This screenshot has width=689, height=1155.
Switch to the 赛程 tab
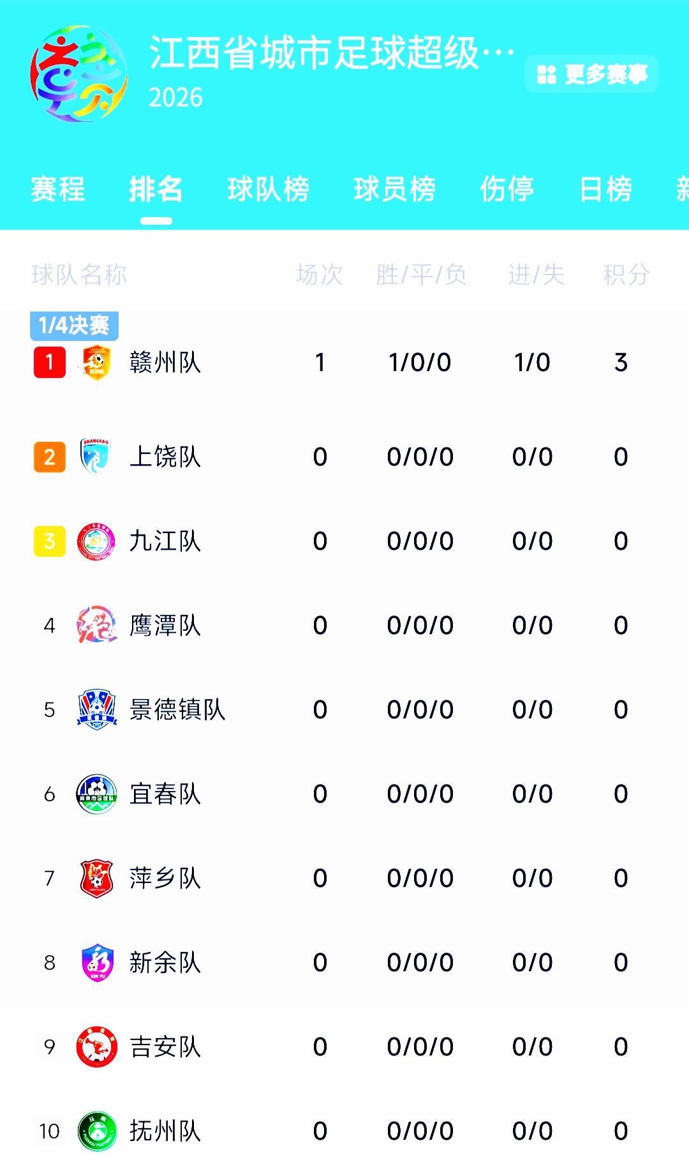point(58,190)
